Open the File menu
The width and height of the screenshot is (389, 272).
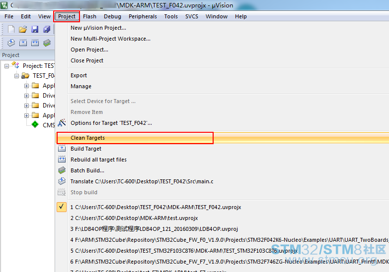9,16
